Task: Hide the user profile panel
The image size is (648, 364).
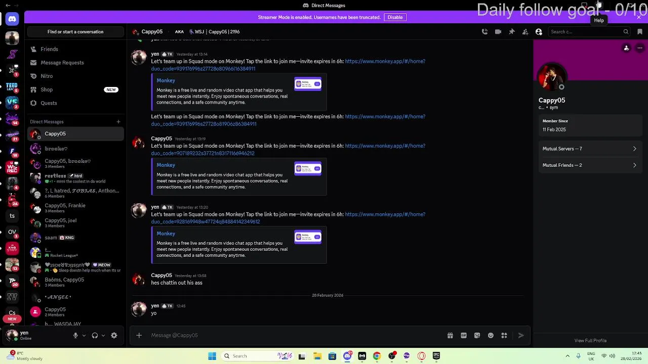Action: pyautogui.click(x=539, y=32)
